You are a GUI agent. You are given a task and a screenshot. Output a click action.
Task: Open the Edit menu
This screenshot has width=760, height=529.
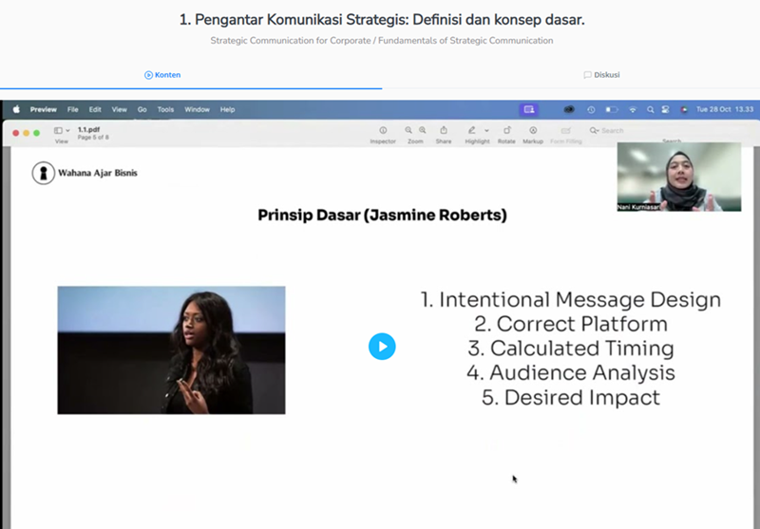pyautogui.click(x=95, y=109)
